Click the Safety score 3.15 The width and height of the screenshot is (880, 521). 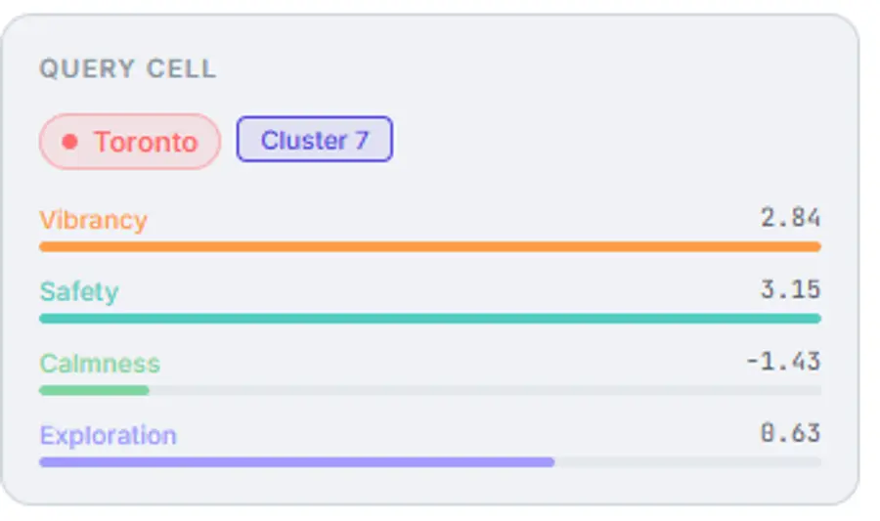(x=790, y=290)
